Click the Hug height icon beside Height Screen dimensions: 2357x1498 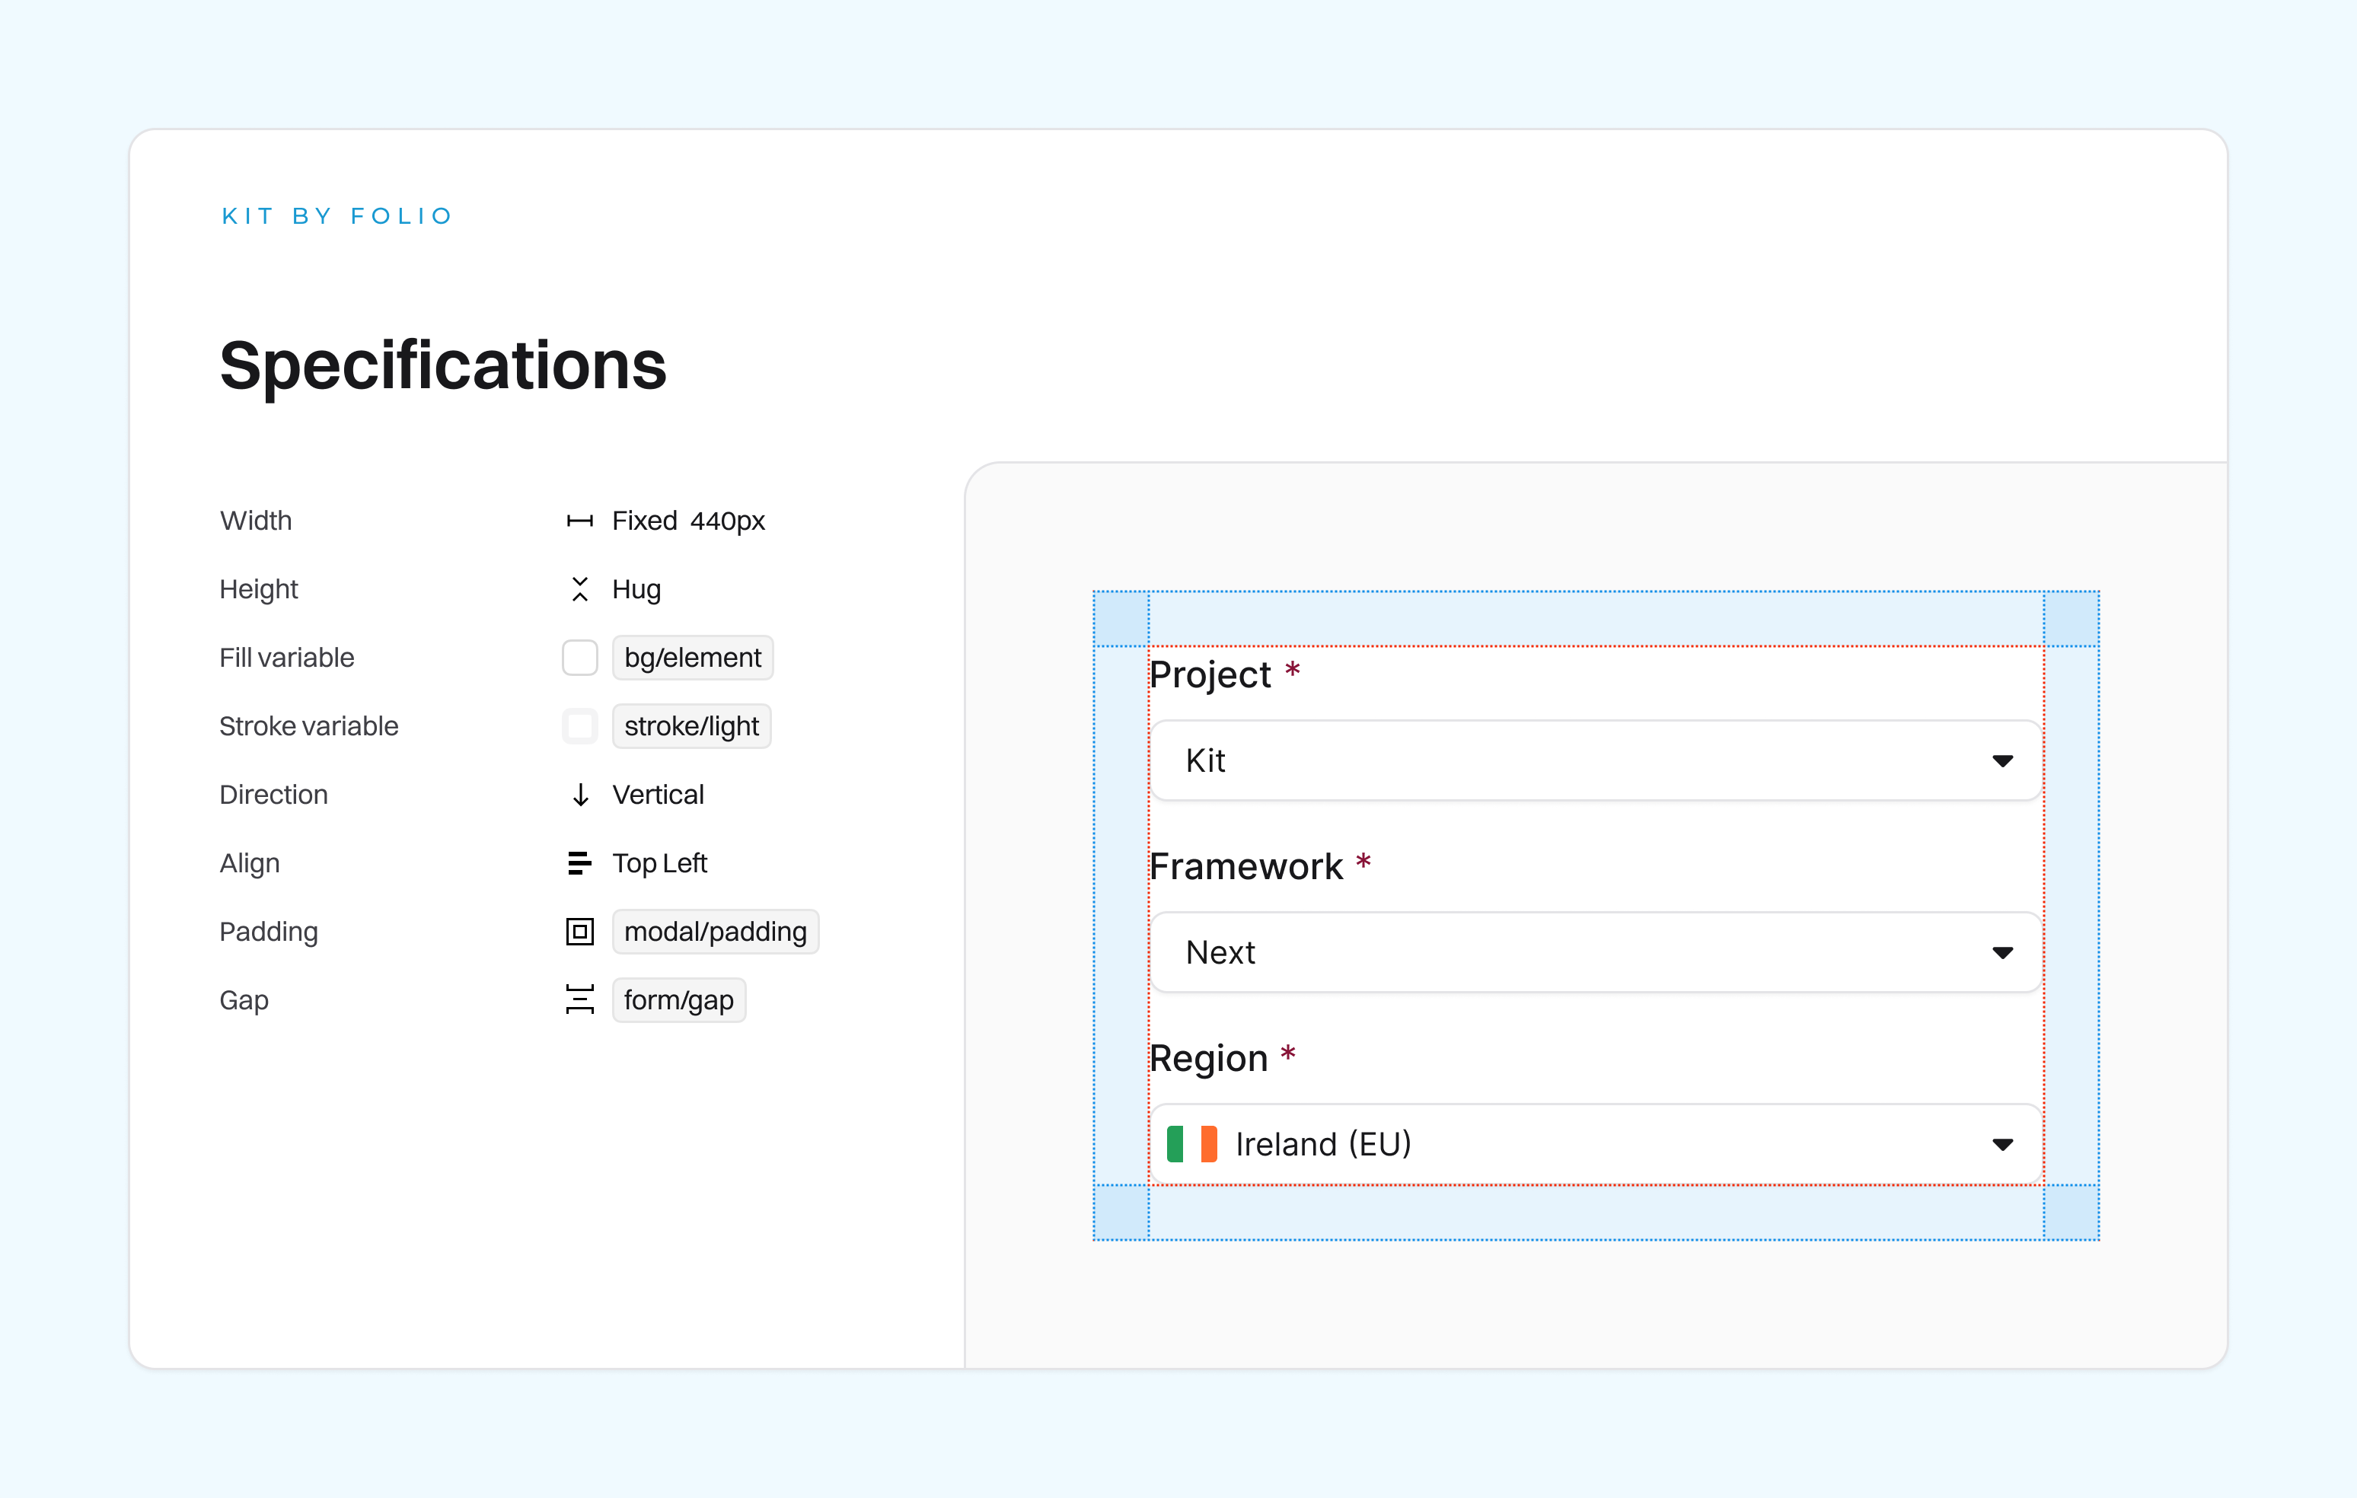pyautogui.click(x=579, y=589)
